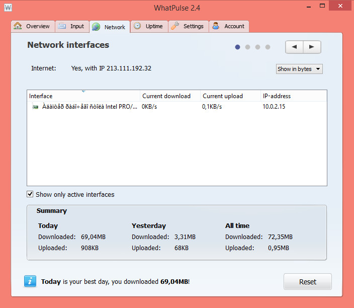Switch to the Account tab
Image resolution: width=354 pixels, height=308 pixels.
click(x=229, y=27)
